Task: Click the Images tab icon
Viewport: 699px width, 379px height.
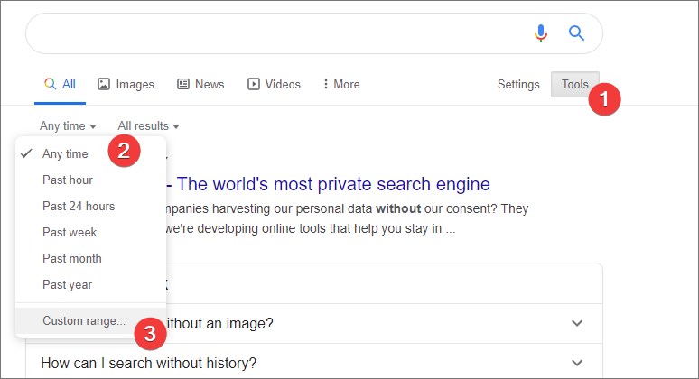Action: coord(104,84)
